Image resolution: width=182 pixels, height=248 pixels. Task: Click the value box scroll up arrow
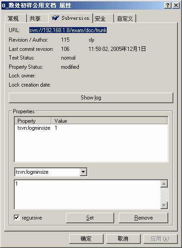tap(164, 184)
